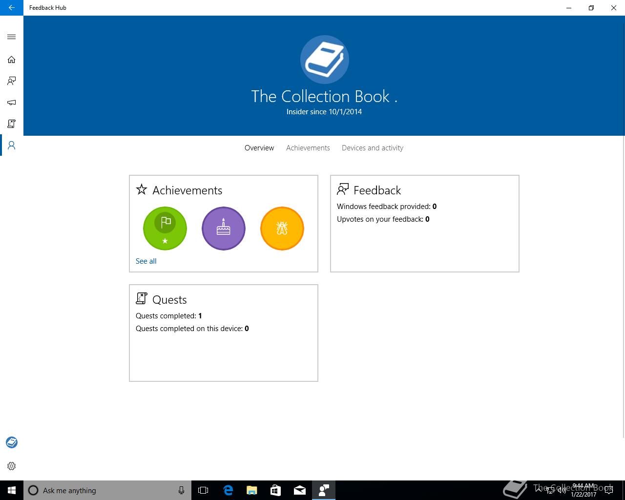Click 'Insider since 10/1/2014' text
Image resolution: width=625 pixels, height=500 pixels.
click(x=324, y=112)
